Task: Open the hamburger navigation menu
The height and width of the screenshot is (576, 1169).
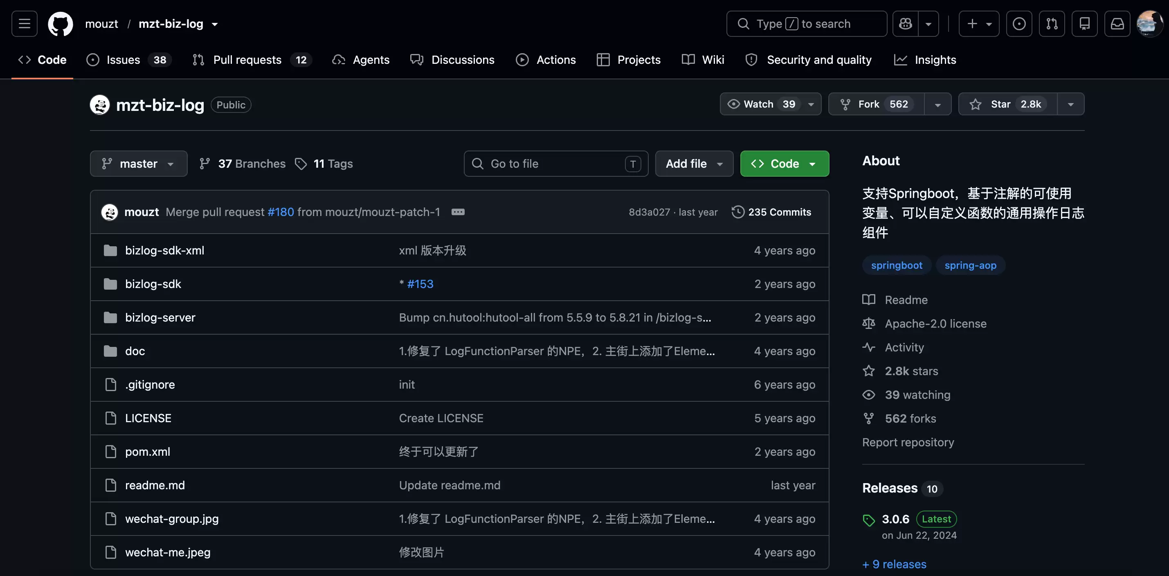Action: tap(25, 24)
